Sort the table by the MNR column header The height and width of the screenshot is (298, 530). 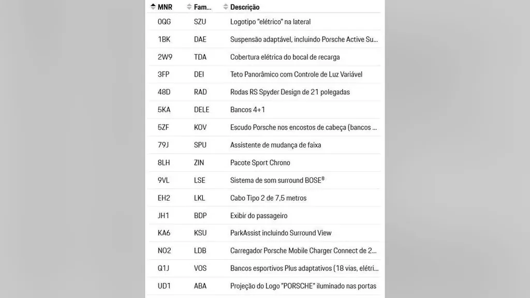pyautogui.click(x=164, y=7)
